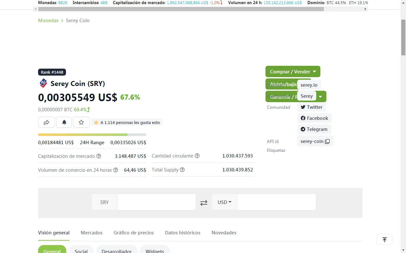
Task: Open the Telegram community link
Action: coord(314,129)
